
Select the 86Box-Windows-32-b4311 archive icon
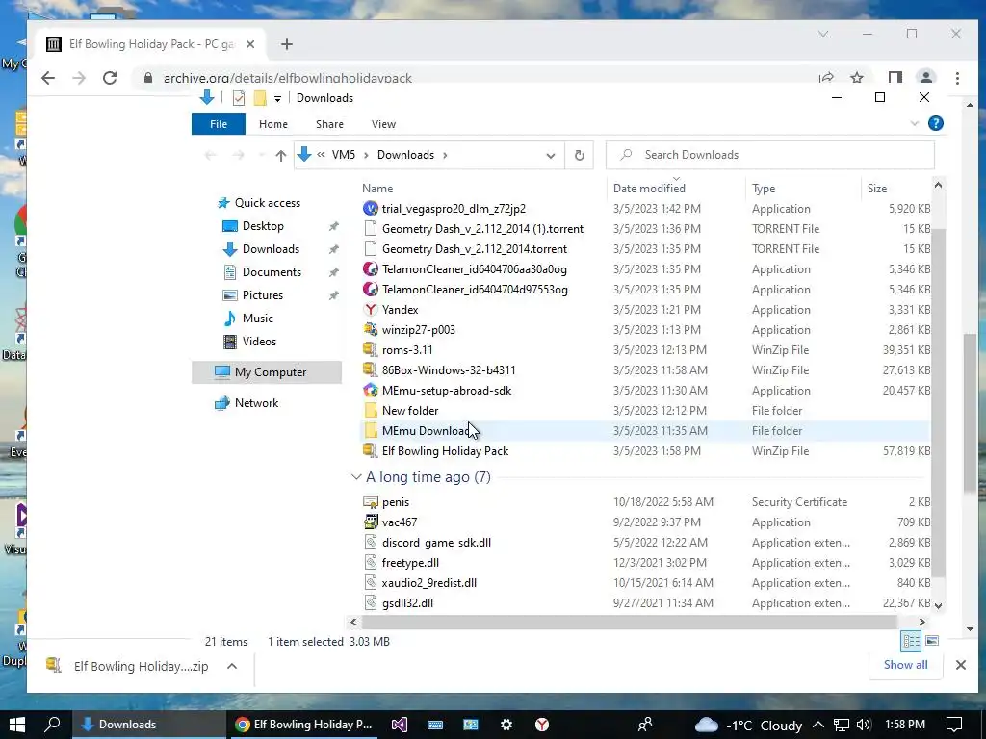371,369
